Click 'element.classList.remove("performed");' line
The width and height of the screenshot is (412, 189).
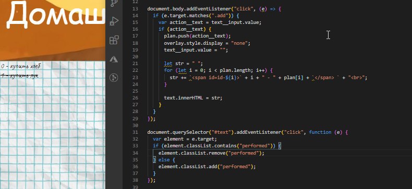pyautogui.click(x=211, y=153)
